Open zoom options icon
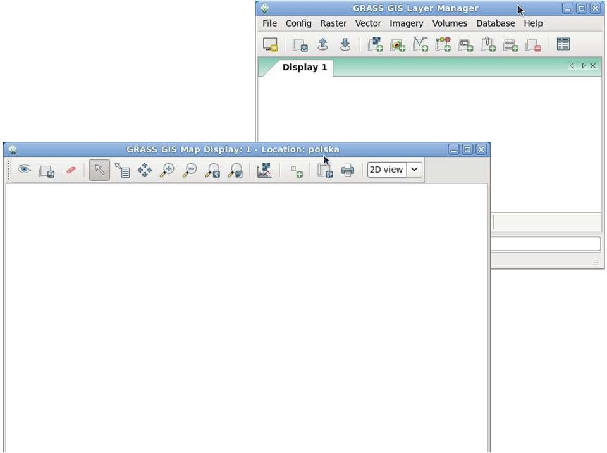The width and height of the screenshot is (607, 453). tap(235, 170)
